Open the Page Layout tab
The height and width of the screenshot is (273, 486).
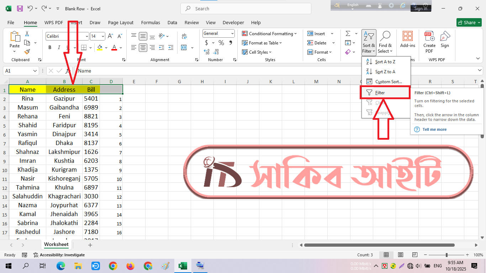pyautogui.click(x=121, y=22)
